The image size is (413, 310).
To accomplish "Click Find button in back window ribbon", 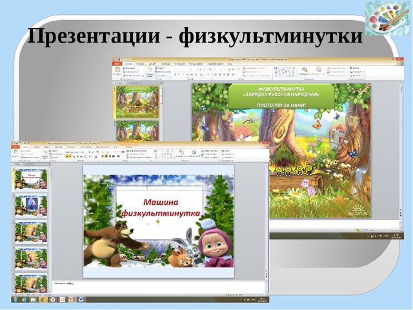I will click(x=356, y=68).
